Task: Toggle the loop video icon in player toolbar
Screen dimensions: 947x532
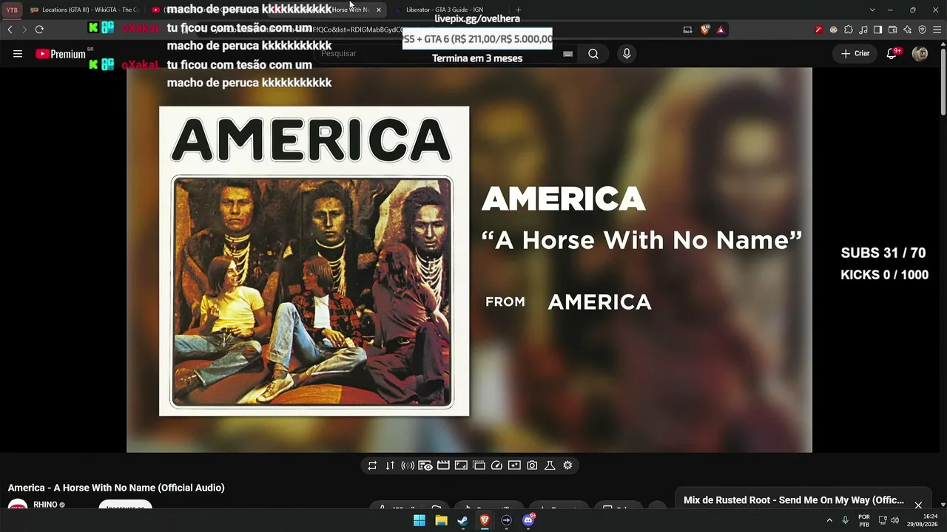Action: pyautogui.click(x=372, y=465)
